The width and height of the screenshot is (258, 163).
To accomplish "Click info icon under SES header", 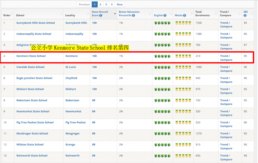I will tap(245, 15).
